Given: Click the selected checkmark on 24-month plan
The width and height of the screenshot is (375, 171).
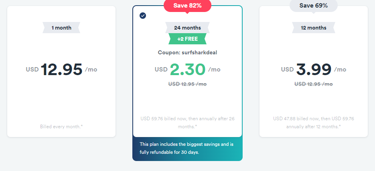Looking at the screenshot, I should click(x=143, y=16).
